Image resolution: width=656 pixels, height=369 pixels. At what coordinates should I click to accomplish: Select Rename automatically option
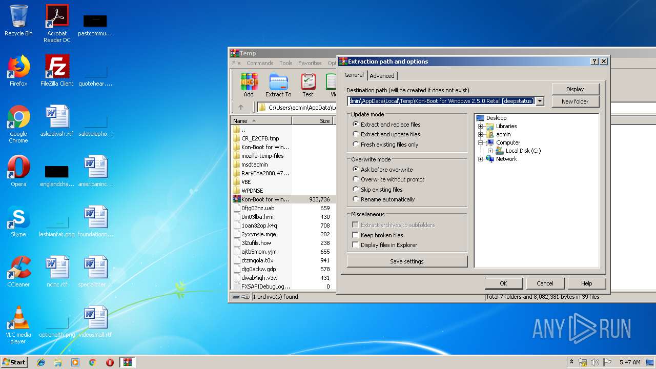coord(383,199)
